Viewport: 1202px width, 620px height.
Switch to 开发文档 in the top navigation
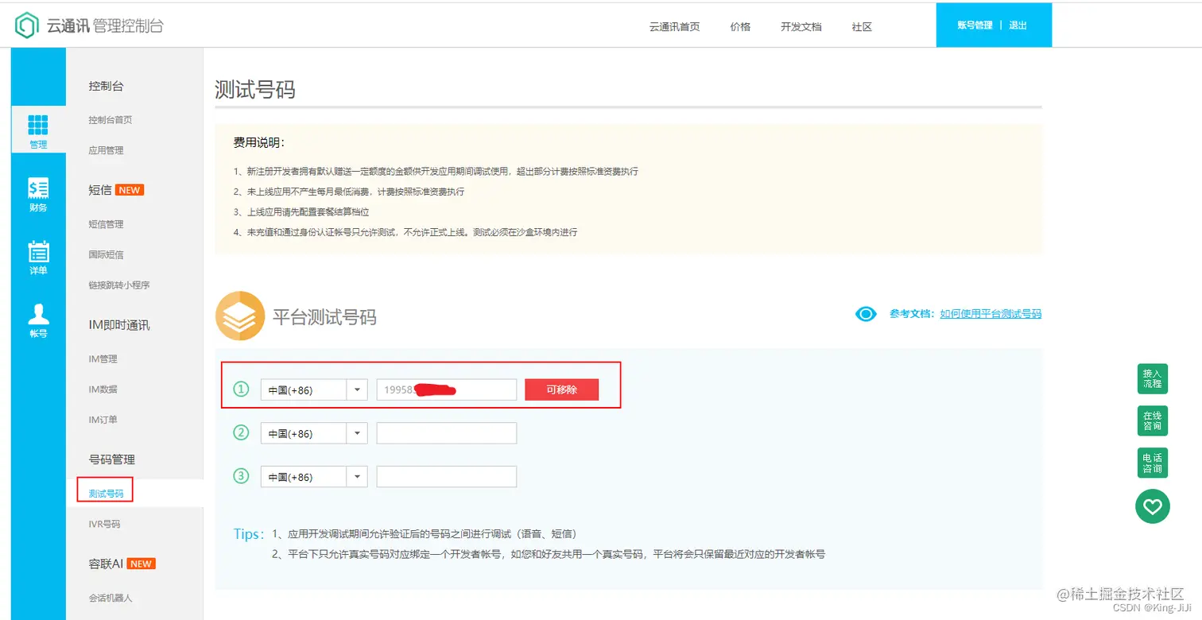(x=801, y=26)
